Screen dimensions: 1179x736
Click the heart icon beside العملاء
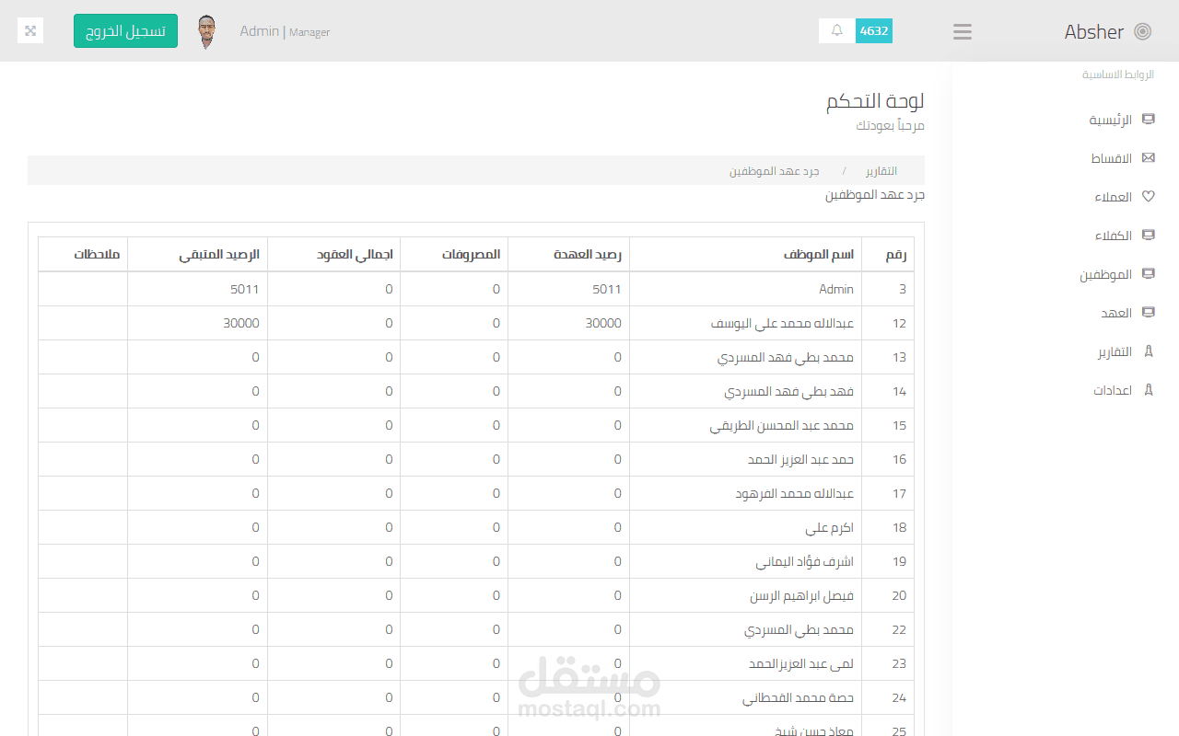coord(1149,196)
